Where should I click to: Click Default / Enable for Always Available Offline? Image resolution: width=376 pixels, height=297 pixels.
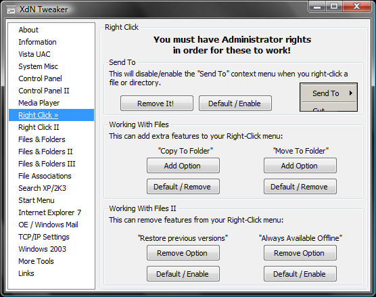pyautogui.click(x=300, y=274)
